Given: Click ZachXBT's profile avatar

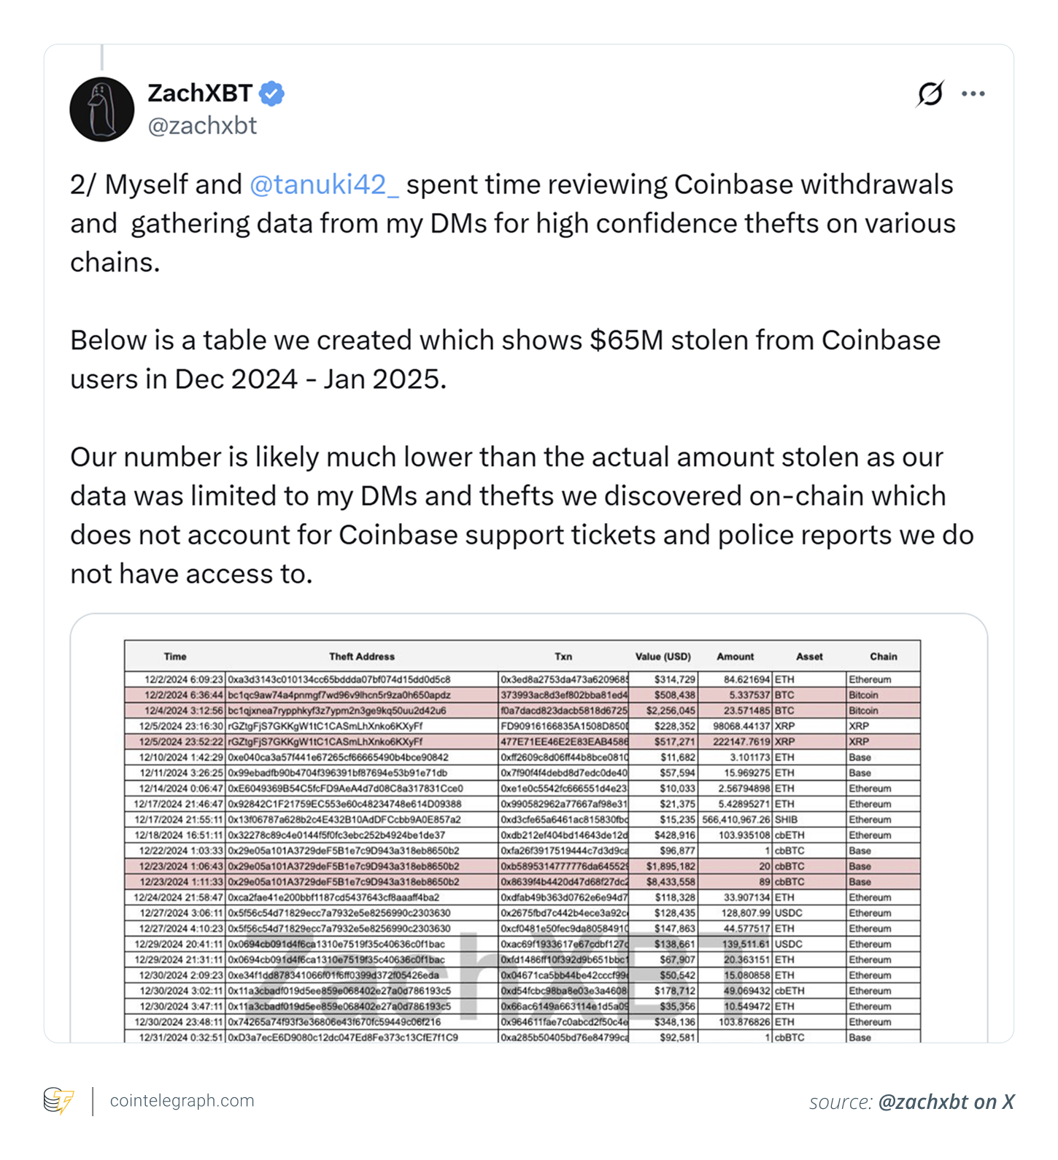Looking at the screenshot, I should click(x=102, y=109).
